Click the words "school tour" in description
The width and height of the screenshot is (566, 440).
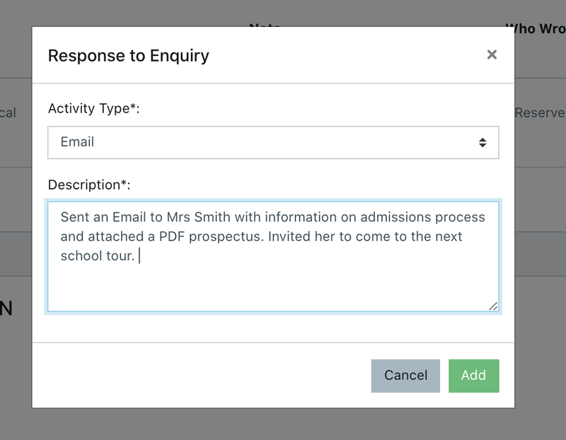coord(97,256)
